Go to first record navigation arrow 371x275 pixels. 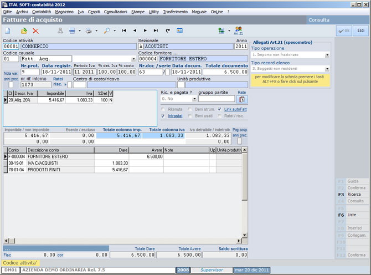[x=123, y=30]
